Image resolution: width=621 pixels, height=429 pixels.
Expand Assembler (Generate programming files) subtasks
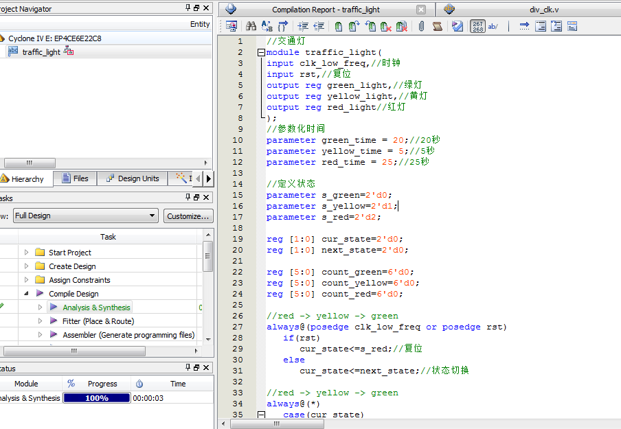click(x=40, y=335)
